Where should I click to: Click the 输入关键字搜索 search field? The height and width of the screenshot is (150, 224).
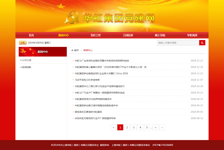pyautogui.click(x=178, y=43)
